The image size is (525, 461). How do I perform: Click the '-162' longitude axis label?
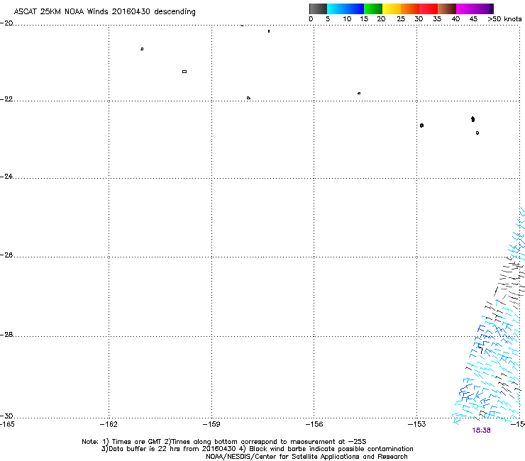[x=109, y=425]
